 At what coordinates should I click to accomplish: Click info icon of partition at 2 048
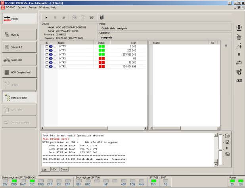[x=51, y=46]
